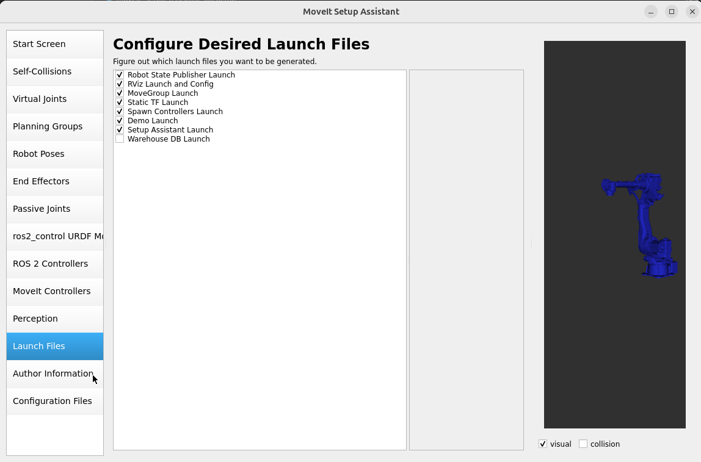
Task: Select the RViz Launch and Config label
Action: [170, 84]
